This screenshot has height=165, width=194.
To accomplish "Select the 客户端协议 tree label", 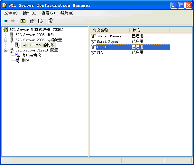I will coord(31,55).
